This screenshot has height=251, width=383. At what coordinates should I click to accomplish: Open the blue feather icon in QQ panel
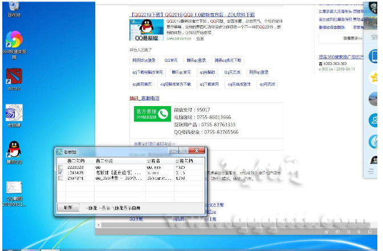[373, 141]
